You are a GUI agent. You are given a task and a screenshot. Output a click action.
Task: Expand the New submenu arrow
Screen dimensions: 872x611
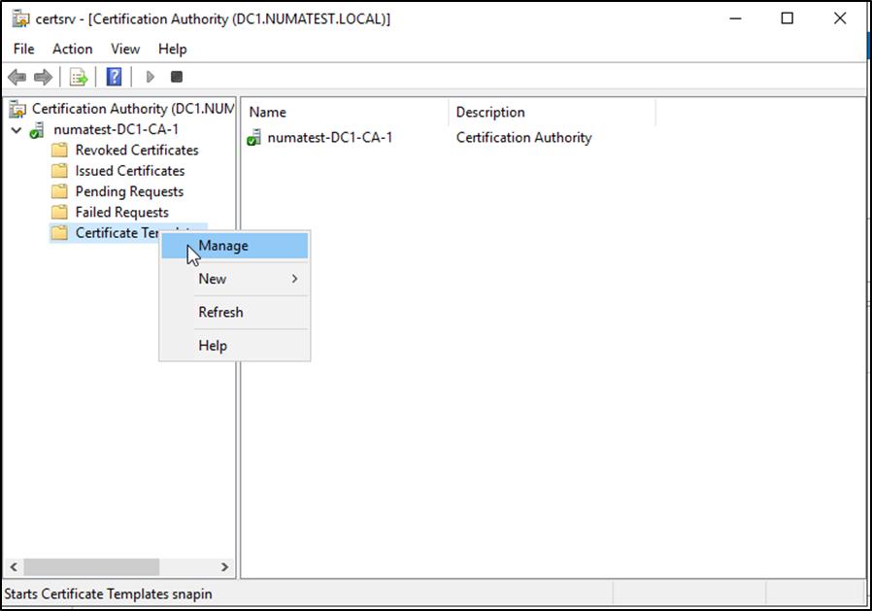click(294, 280)
